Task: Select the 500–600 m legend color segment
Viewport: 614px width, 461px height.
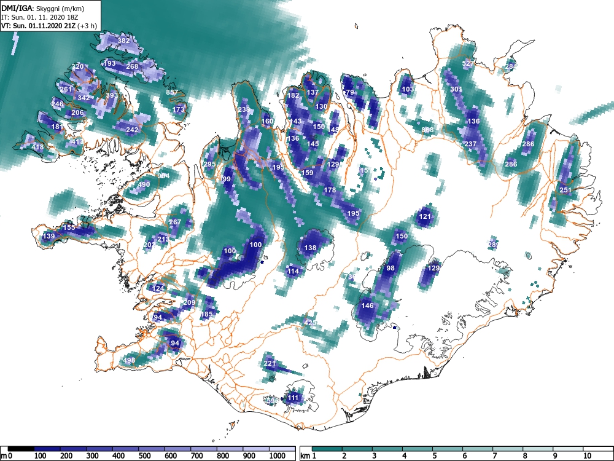Action: (152, 448)
